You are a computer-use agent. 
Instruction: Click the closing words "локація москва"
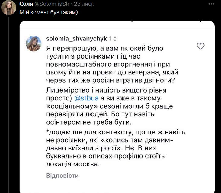coord(72,165)
